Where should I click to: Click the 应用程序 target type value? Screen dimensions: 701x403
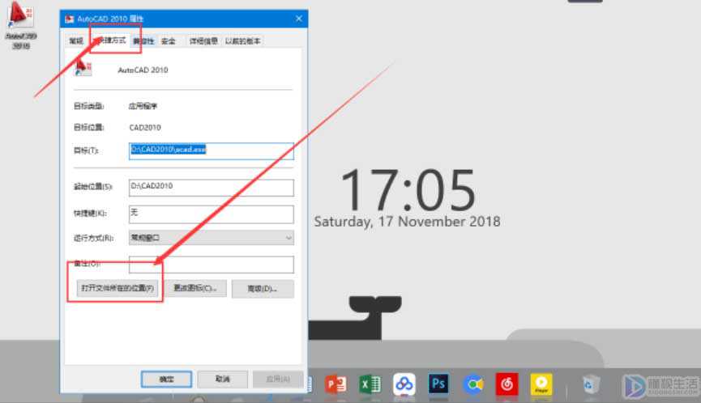(x=143, y=106)
